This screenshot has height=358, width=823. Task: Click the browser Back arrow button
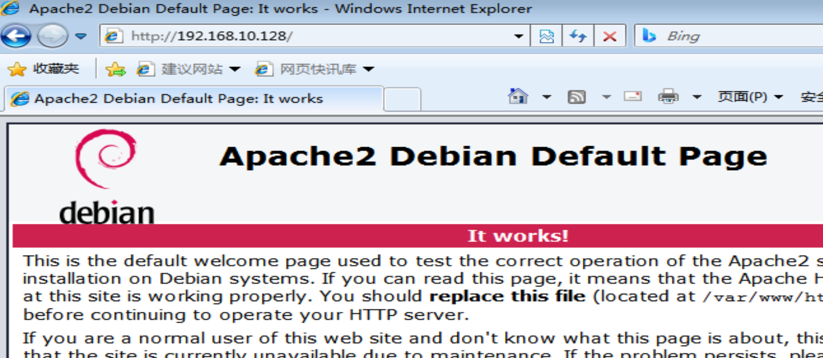(x=16, y=36)
